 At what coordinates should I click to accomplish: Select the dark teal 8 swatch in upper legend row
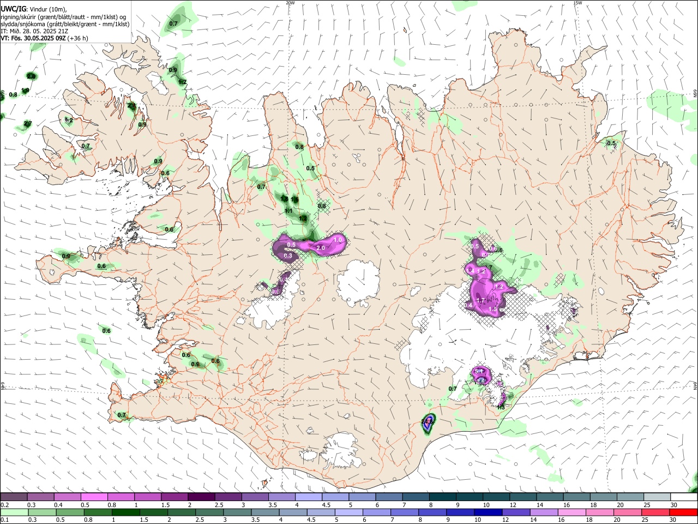point(442,497)
